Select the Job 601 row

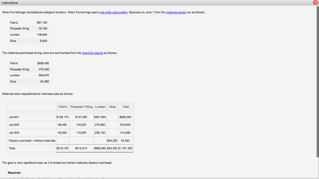tap(14, 117)
